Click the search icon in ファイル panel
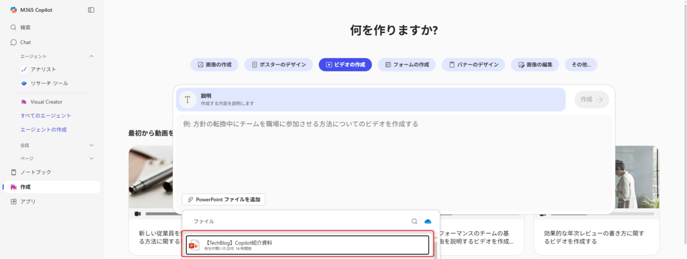 414,221
